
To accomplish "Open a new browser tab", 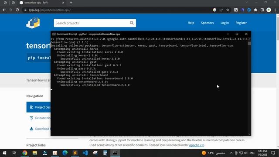I will [x=71, y=3].
